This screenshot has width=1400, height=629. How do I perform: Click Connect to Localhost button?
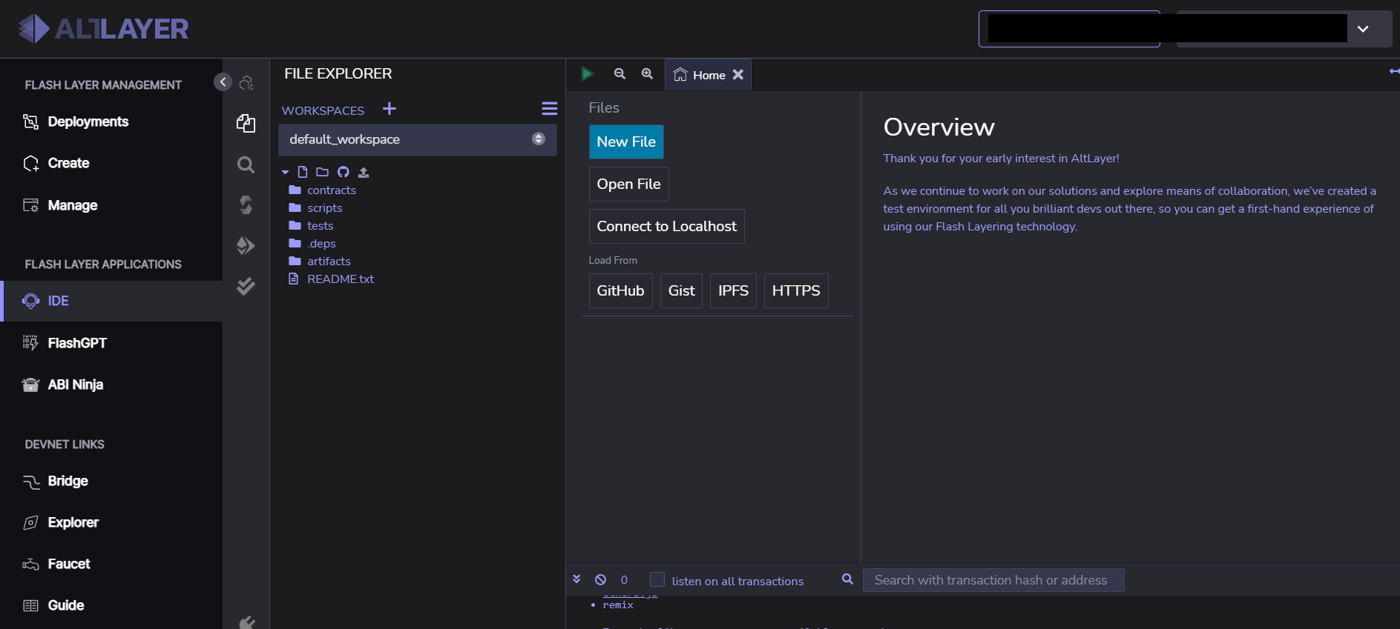667,227
